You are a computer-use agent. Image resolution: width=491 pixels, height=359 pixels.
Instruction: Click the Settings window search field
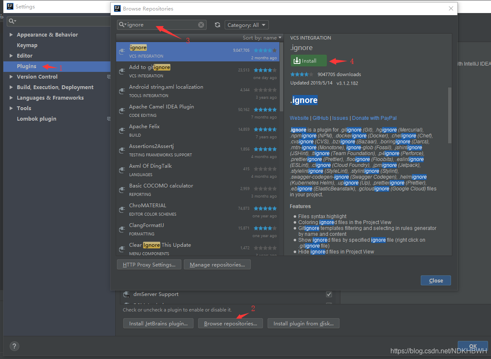(58, 21)
